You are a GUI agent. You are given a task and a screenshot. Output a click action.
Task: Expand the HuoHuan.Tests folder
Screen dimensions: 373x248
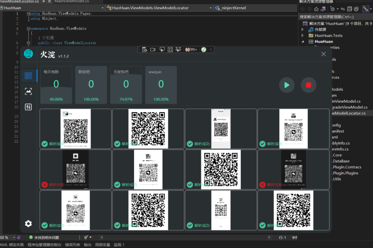(303, 35)
